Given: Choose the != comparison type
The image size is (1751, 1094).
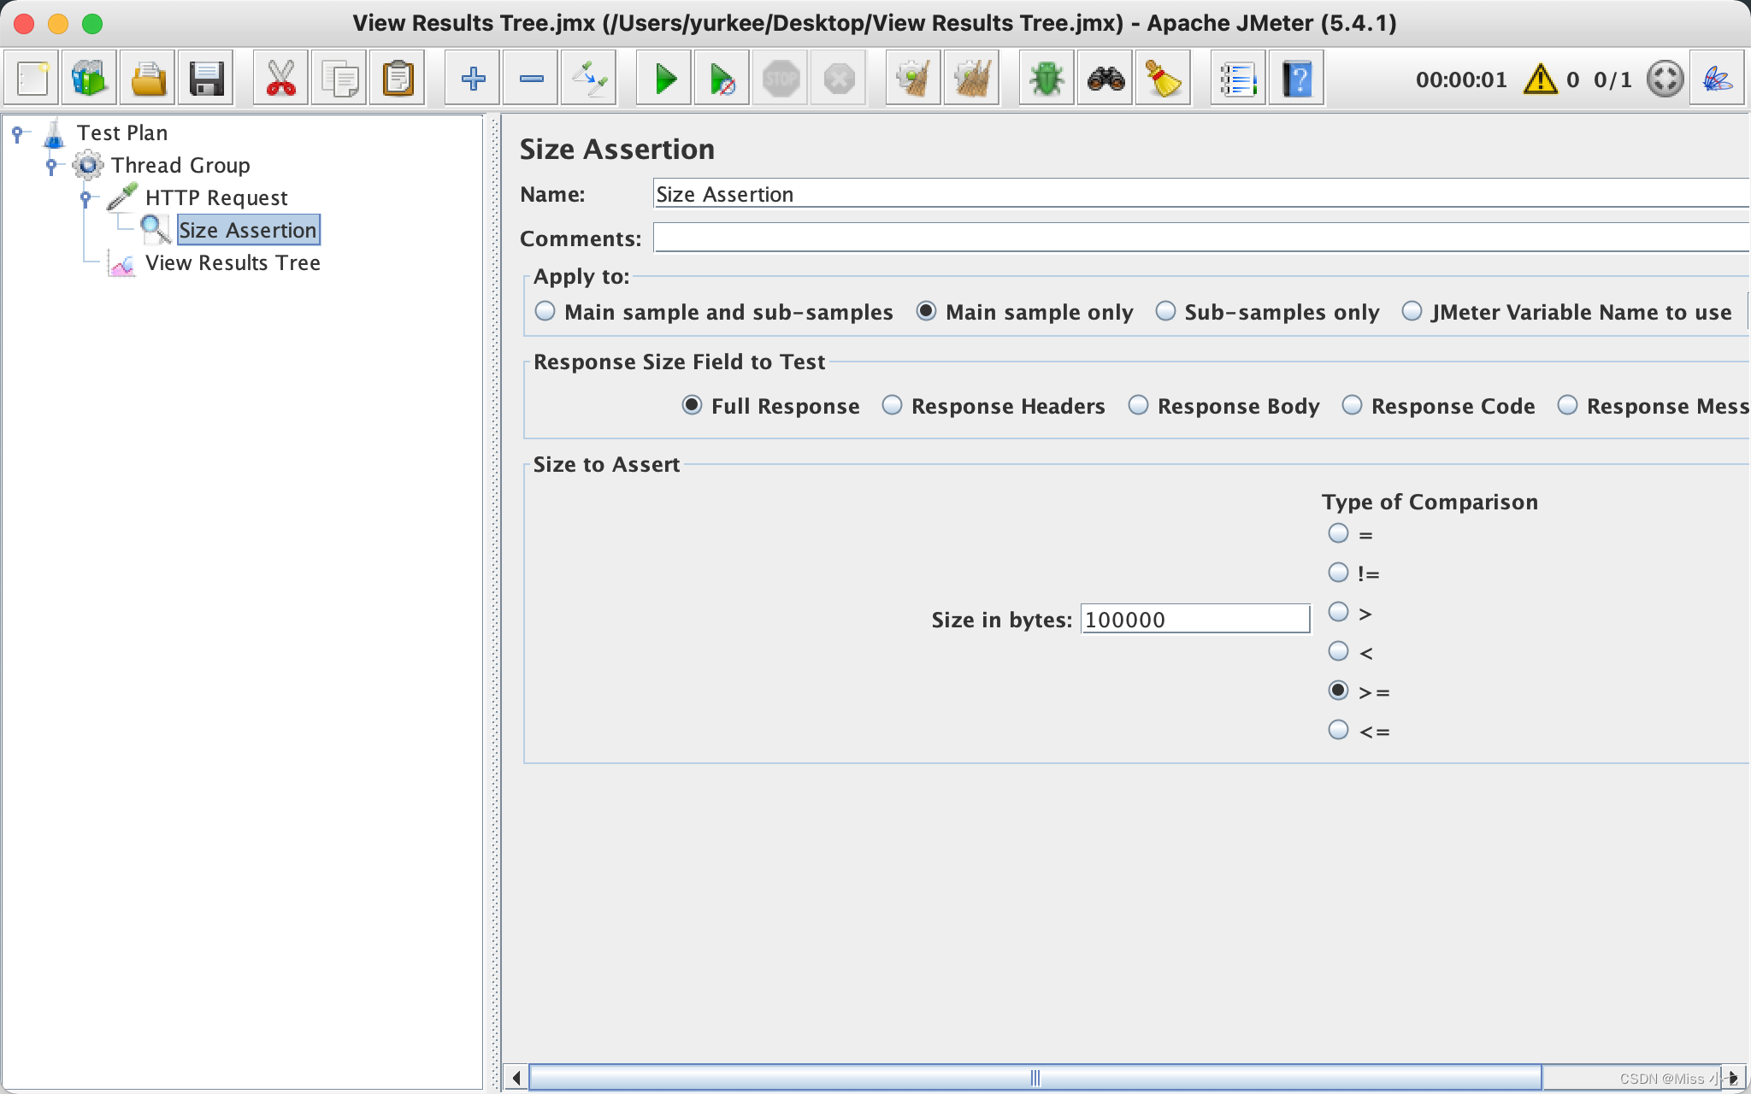Looking at the screenshot, I should coord(1338,573).
